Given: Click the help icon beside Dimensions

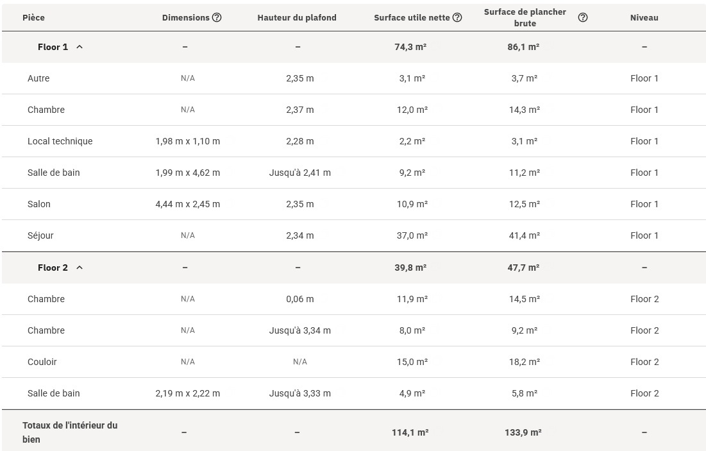Looking at the screenshot, I should [217, 18].
